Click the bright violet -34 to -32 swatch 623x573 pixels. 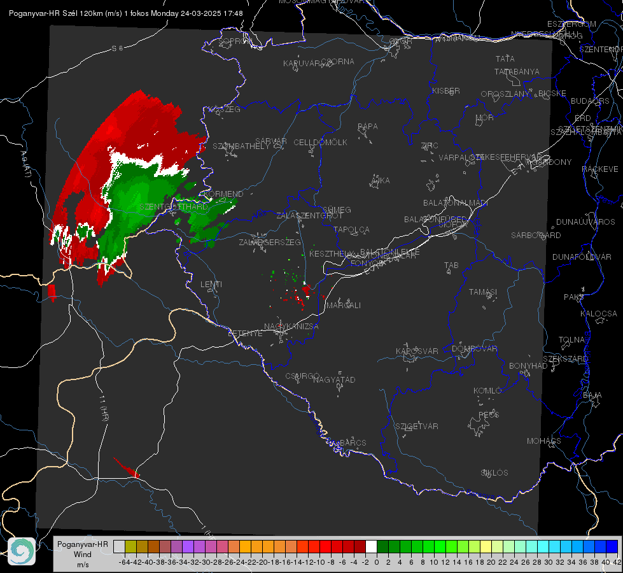(188, 546)
